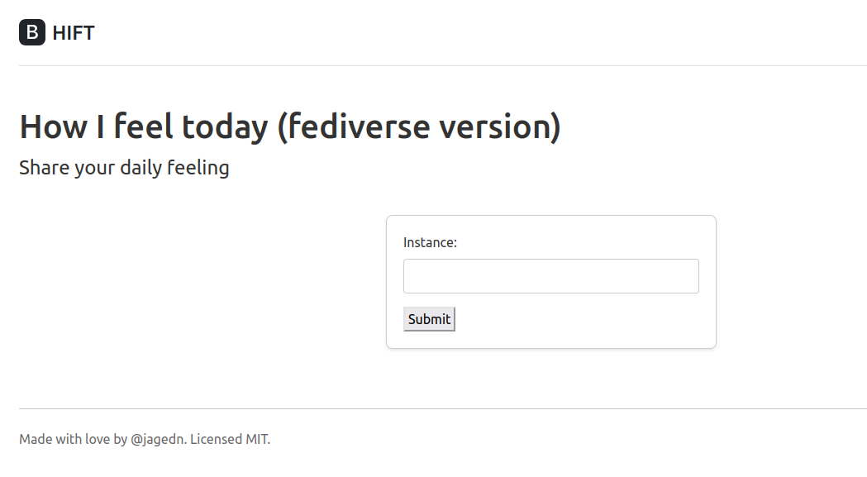
Task: Click the word "love" in the footer
Action: [x=98, y=439]
